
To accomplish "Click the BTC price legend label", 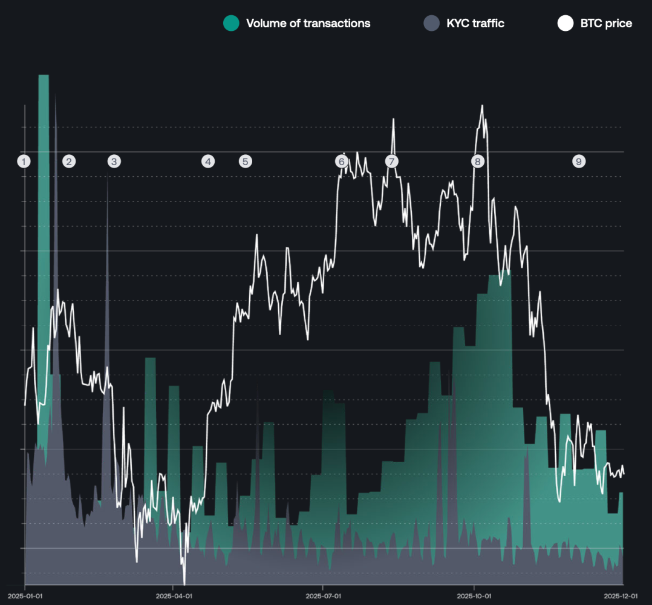I will point(606,23).
